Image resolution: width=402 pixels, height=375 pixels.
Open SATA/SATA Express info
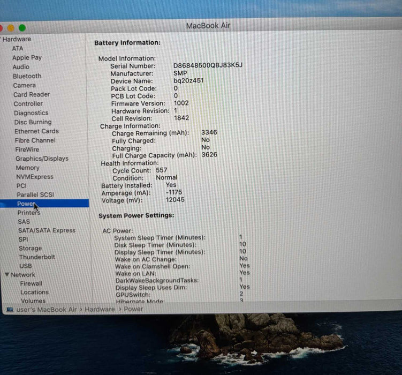point(47,230)
